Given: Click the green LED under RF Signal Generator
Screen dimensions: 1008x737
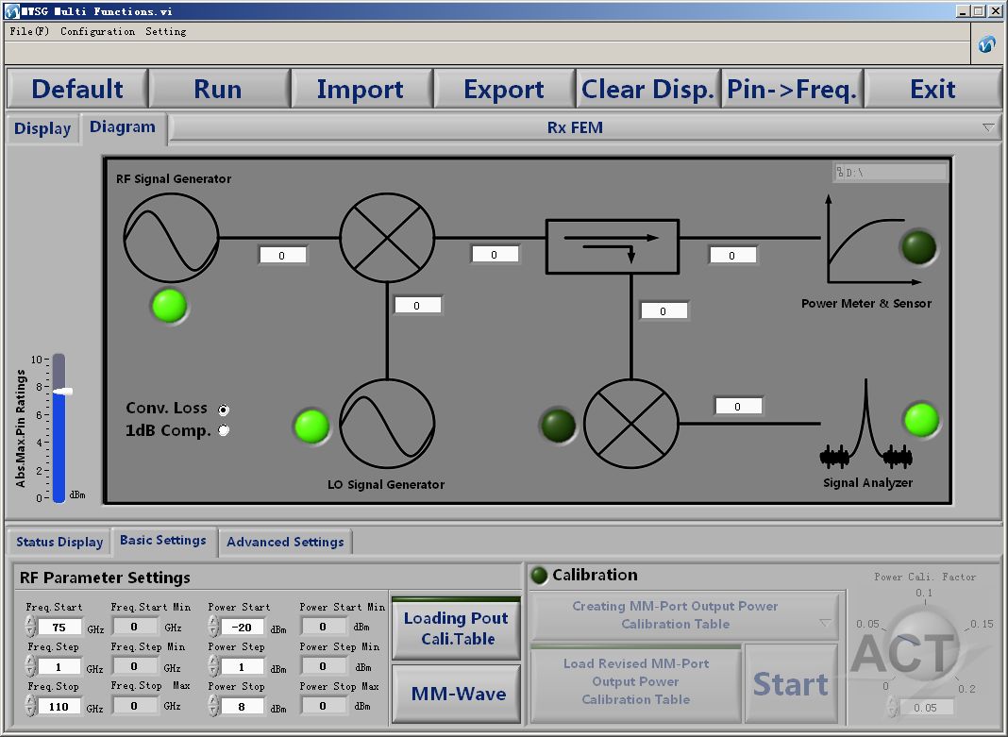Looking at the screenshot, I should tap(170, 306).
